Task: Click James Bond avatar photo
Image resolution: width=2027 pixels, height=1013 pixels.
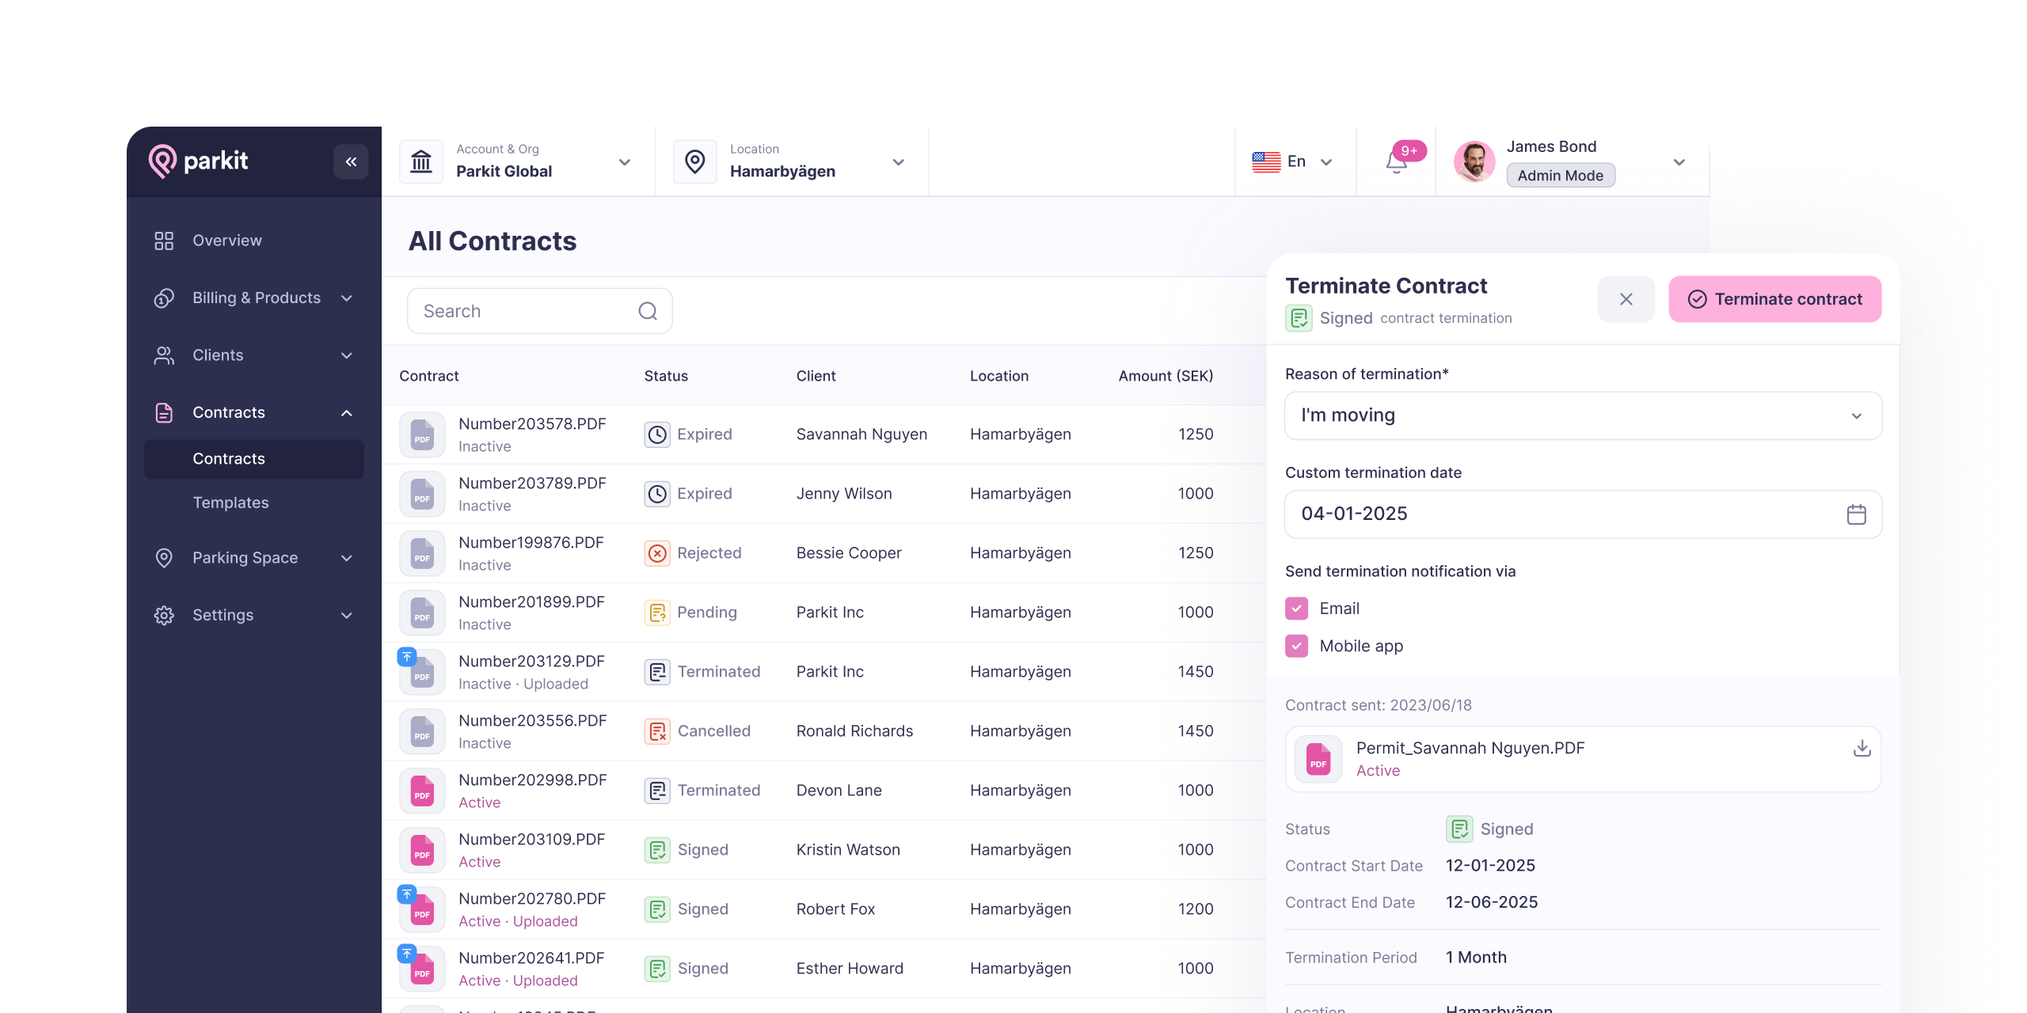Action: click(1474, 161)
